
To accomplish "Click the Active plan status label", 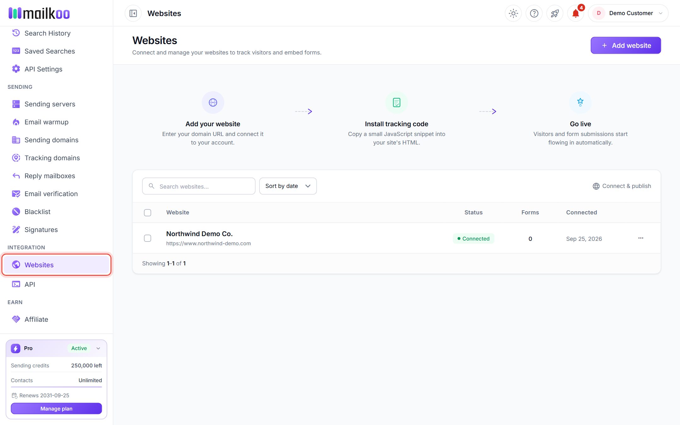I will coord(79,348).
